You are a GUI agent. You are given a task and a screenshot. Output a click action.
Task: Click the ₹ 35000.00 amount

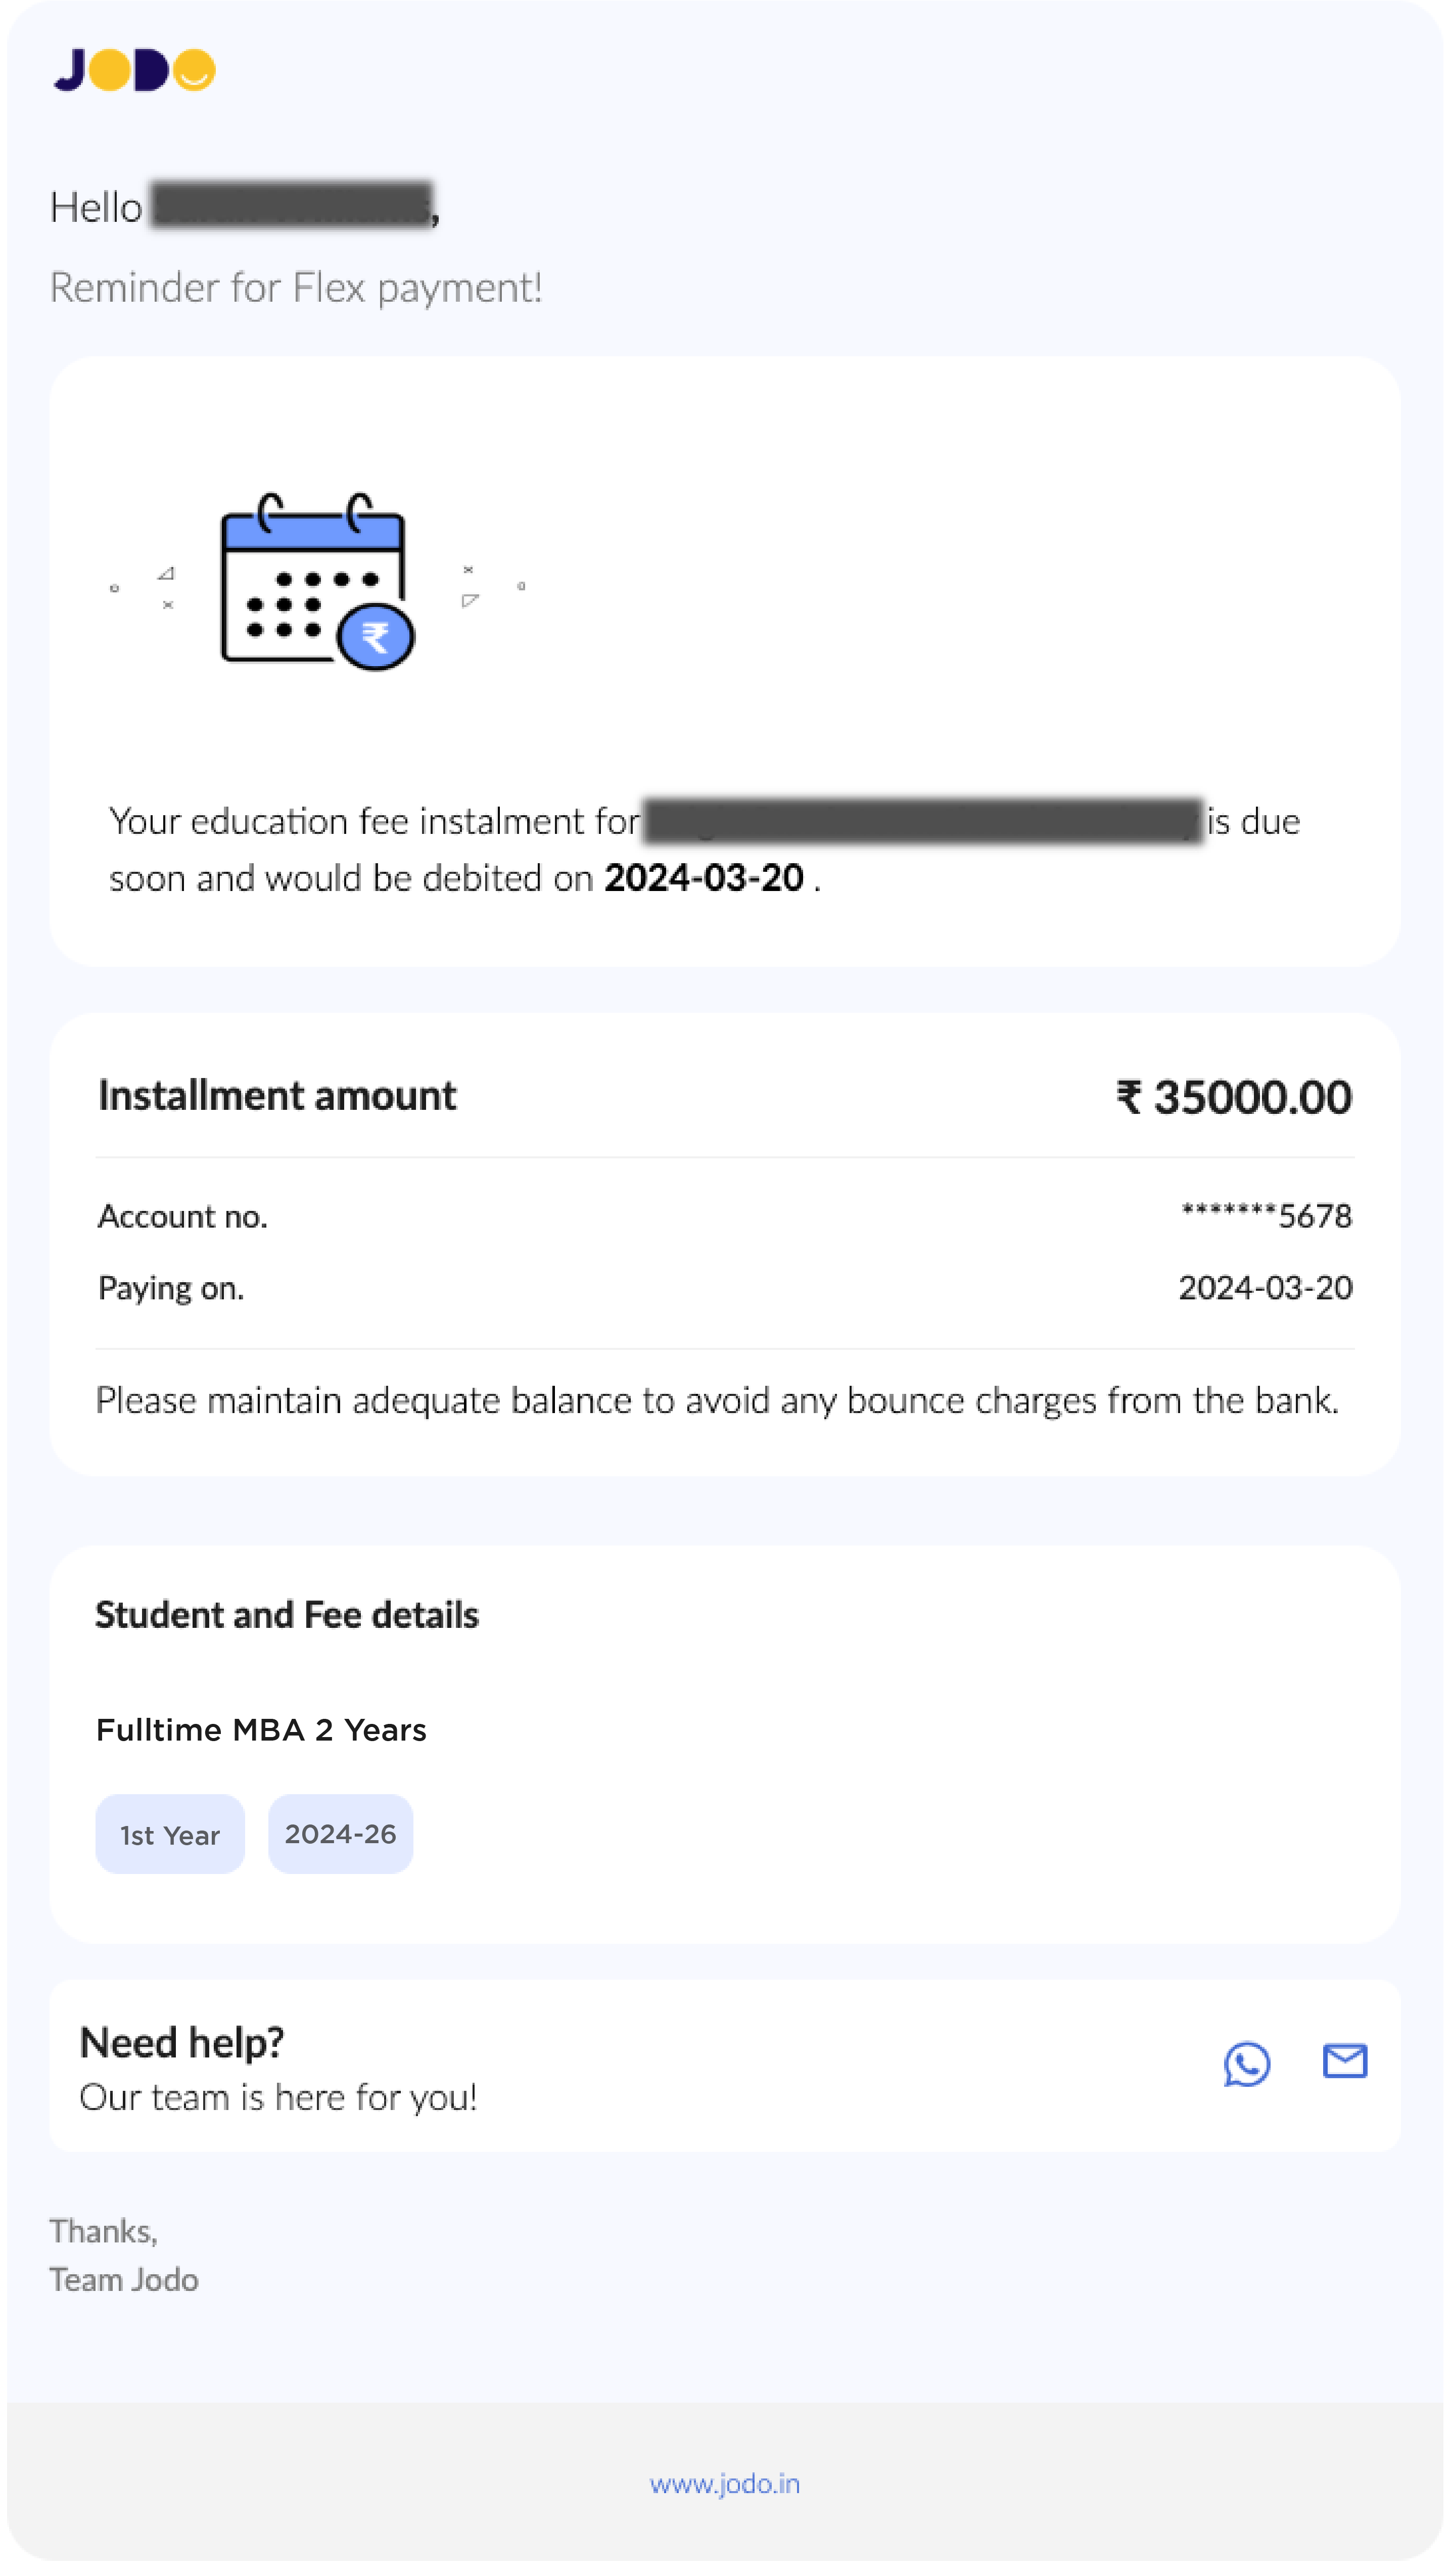(1234, 1098)
